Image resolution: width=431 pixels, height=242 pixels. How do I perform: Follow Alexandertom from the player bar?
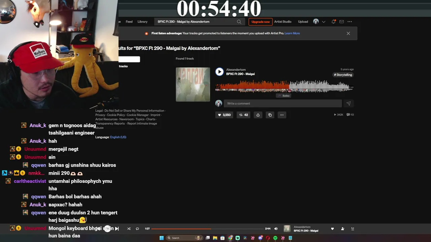coord(342,229)
